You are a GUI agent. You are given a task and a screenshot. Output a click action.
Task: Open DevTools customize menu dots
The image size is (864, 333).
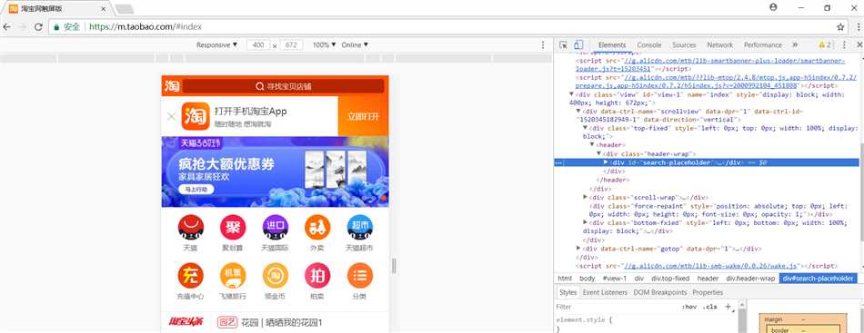pyautogui.click(x=844, y=45)
